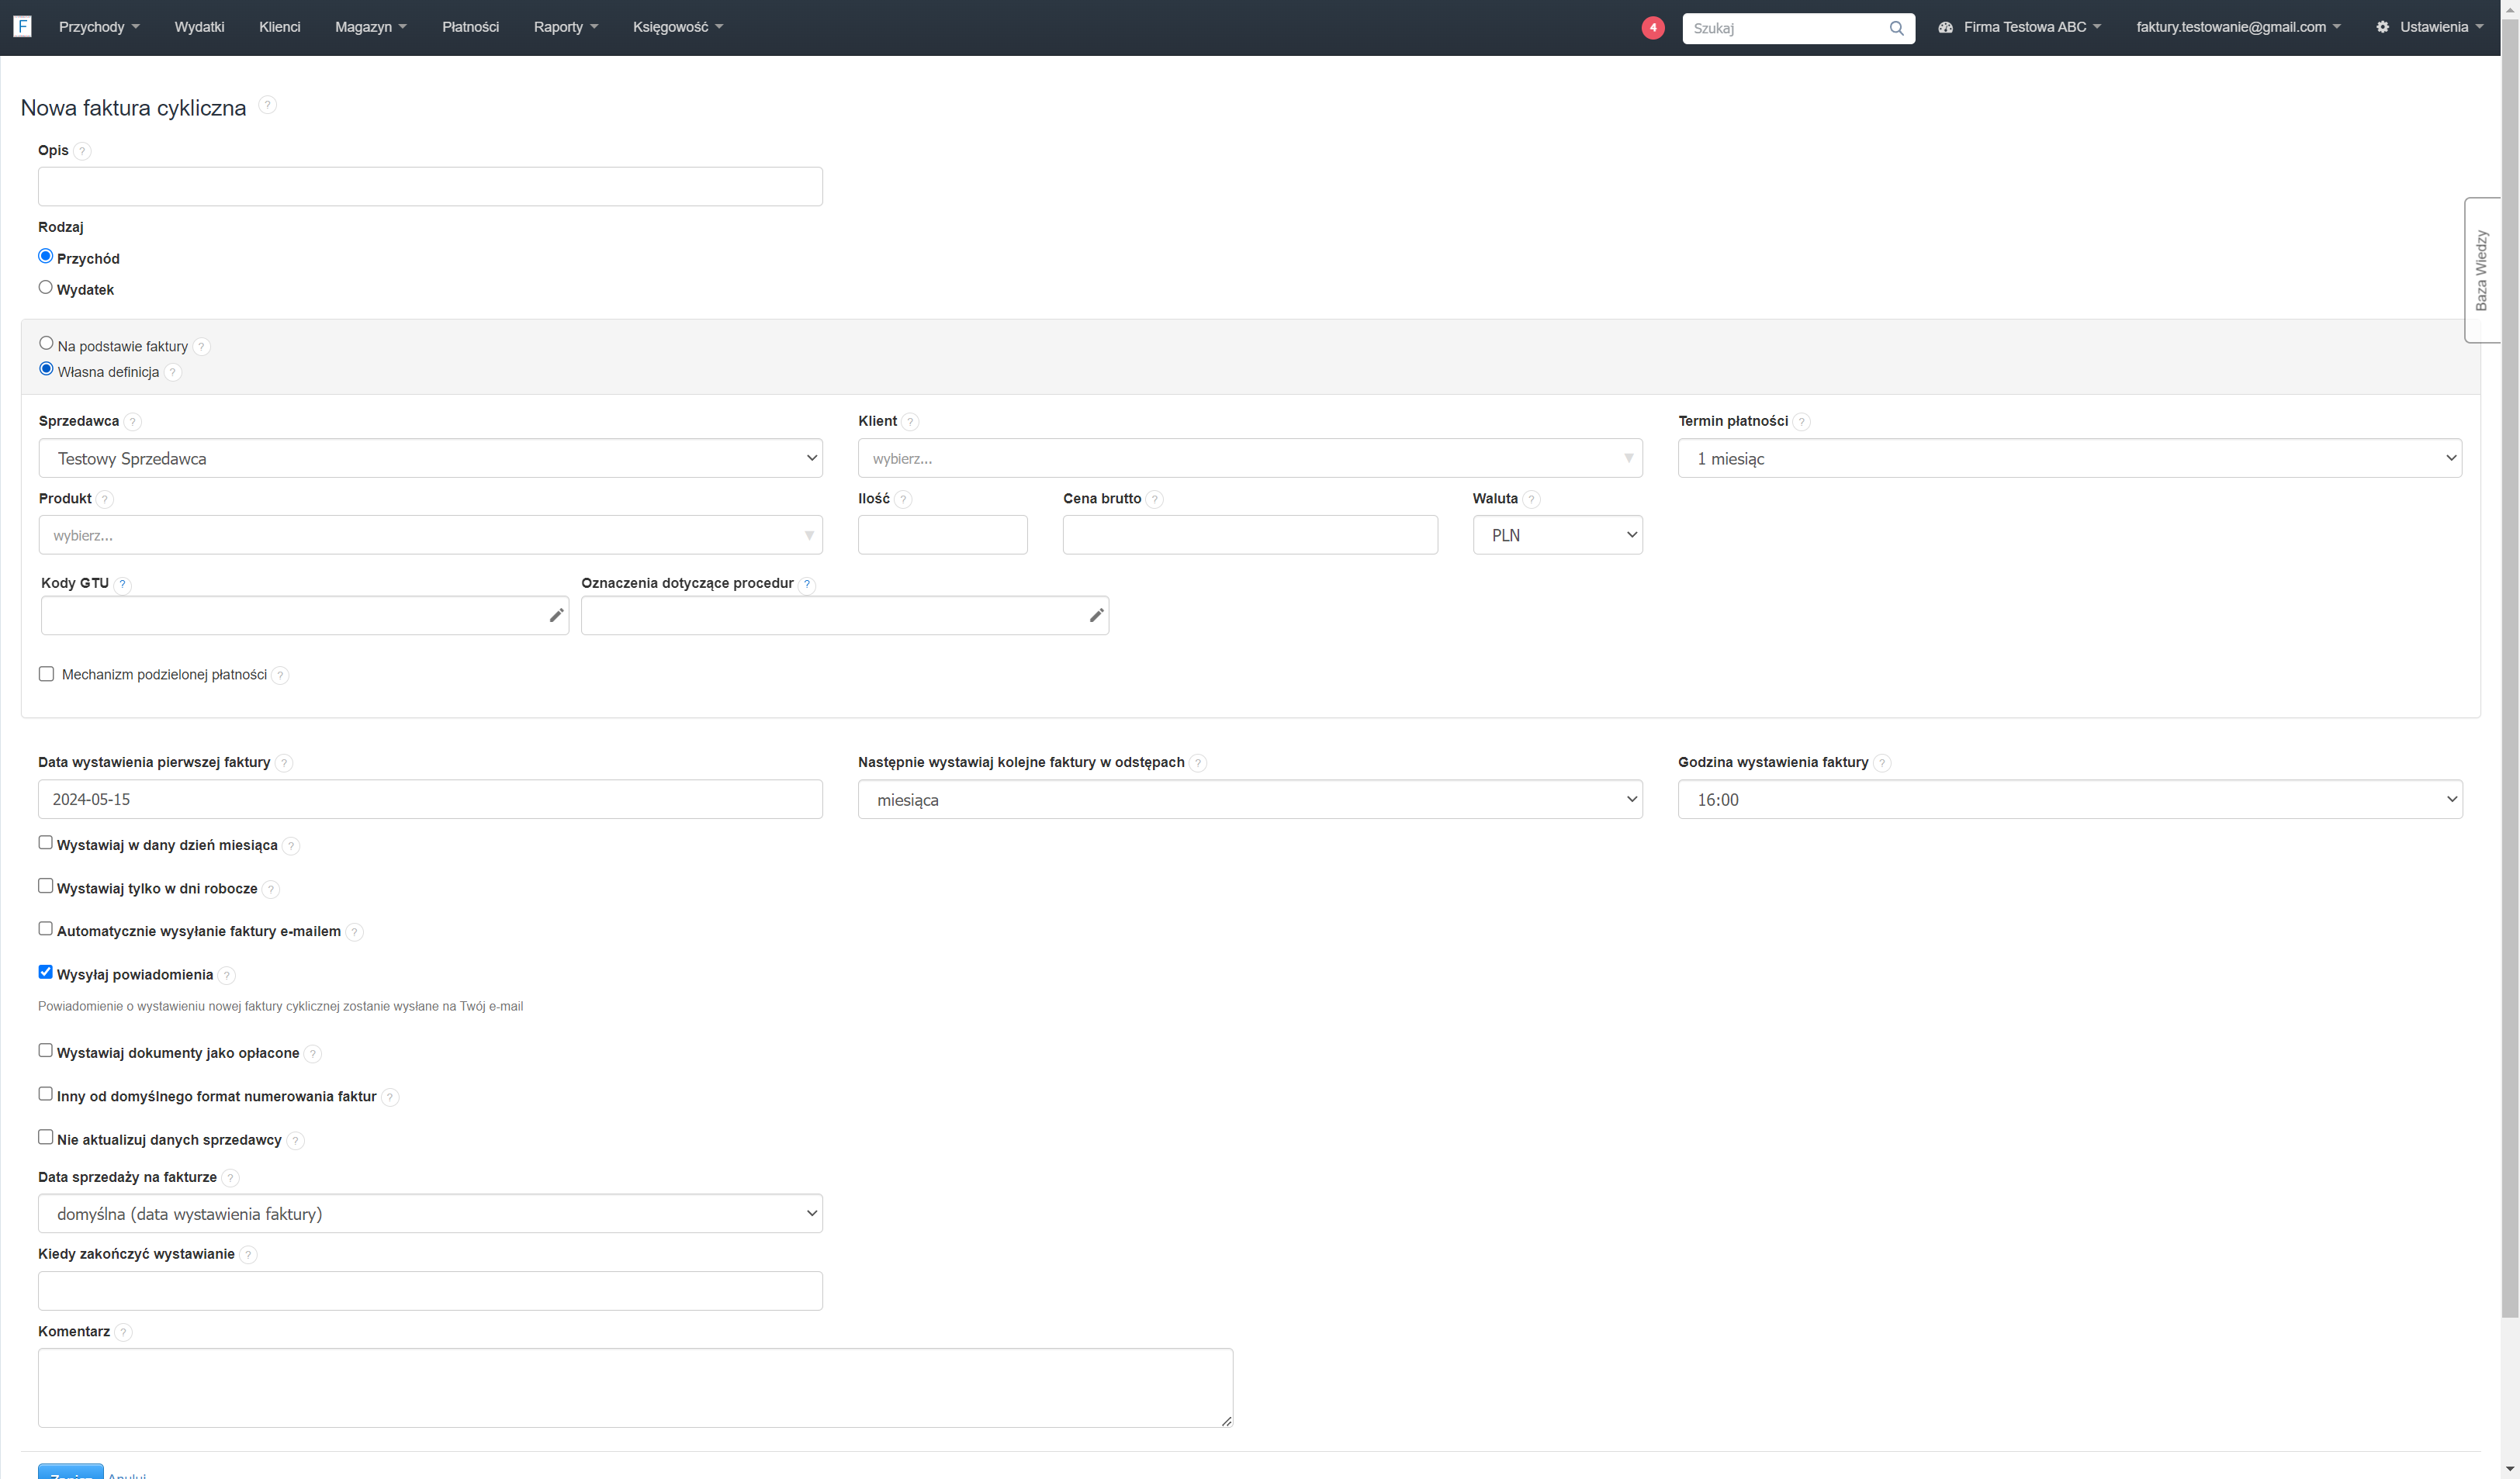The height and width of the screenshot is (1479, 2520).
Task: Check Wystawiaj dokumenty jako opłacone
Action: point(45,1052)
